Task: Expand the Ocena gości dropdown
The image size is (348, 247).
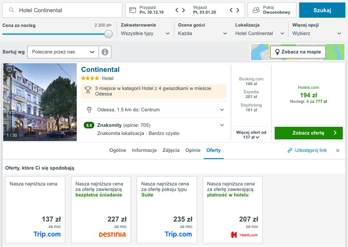Action: pos(202,33)
